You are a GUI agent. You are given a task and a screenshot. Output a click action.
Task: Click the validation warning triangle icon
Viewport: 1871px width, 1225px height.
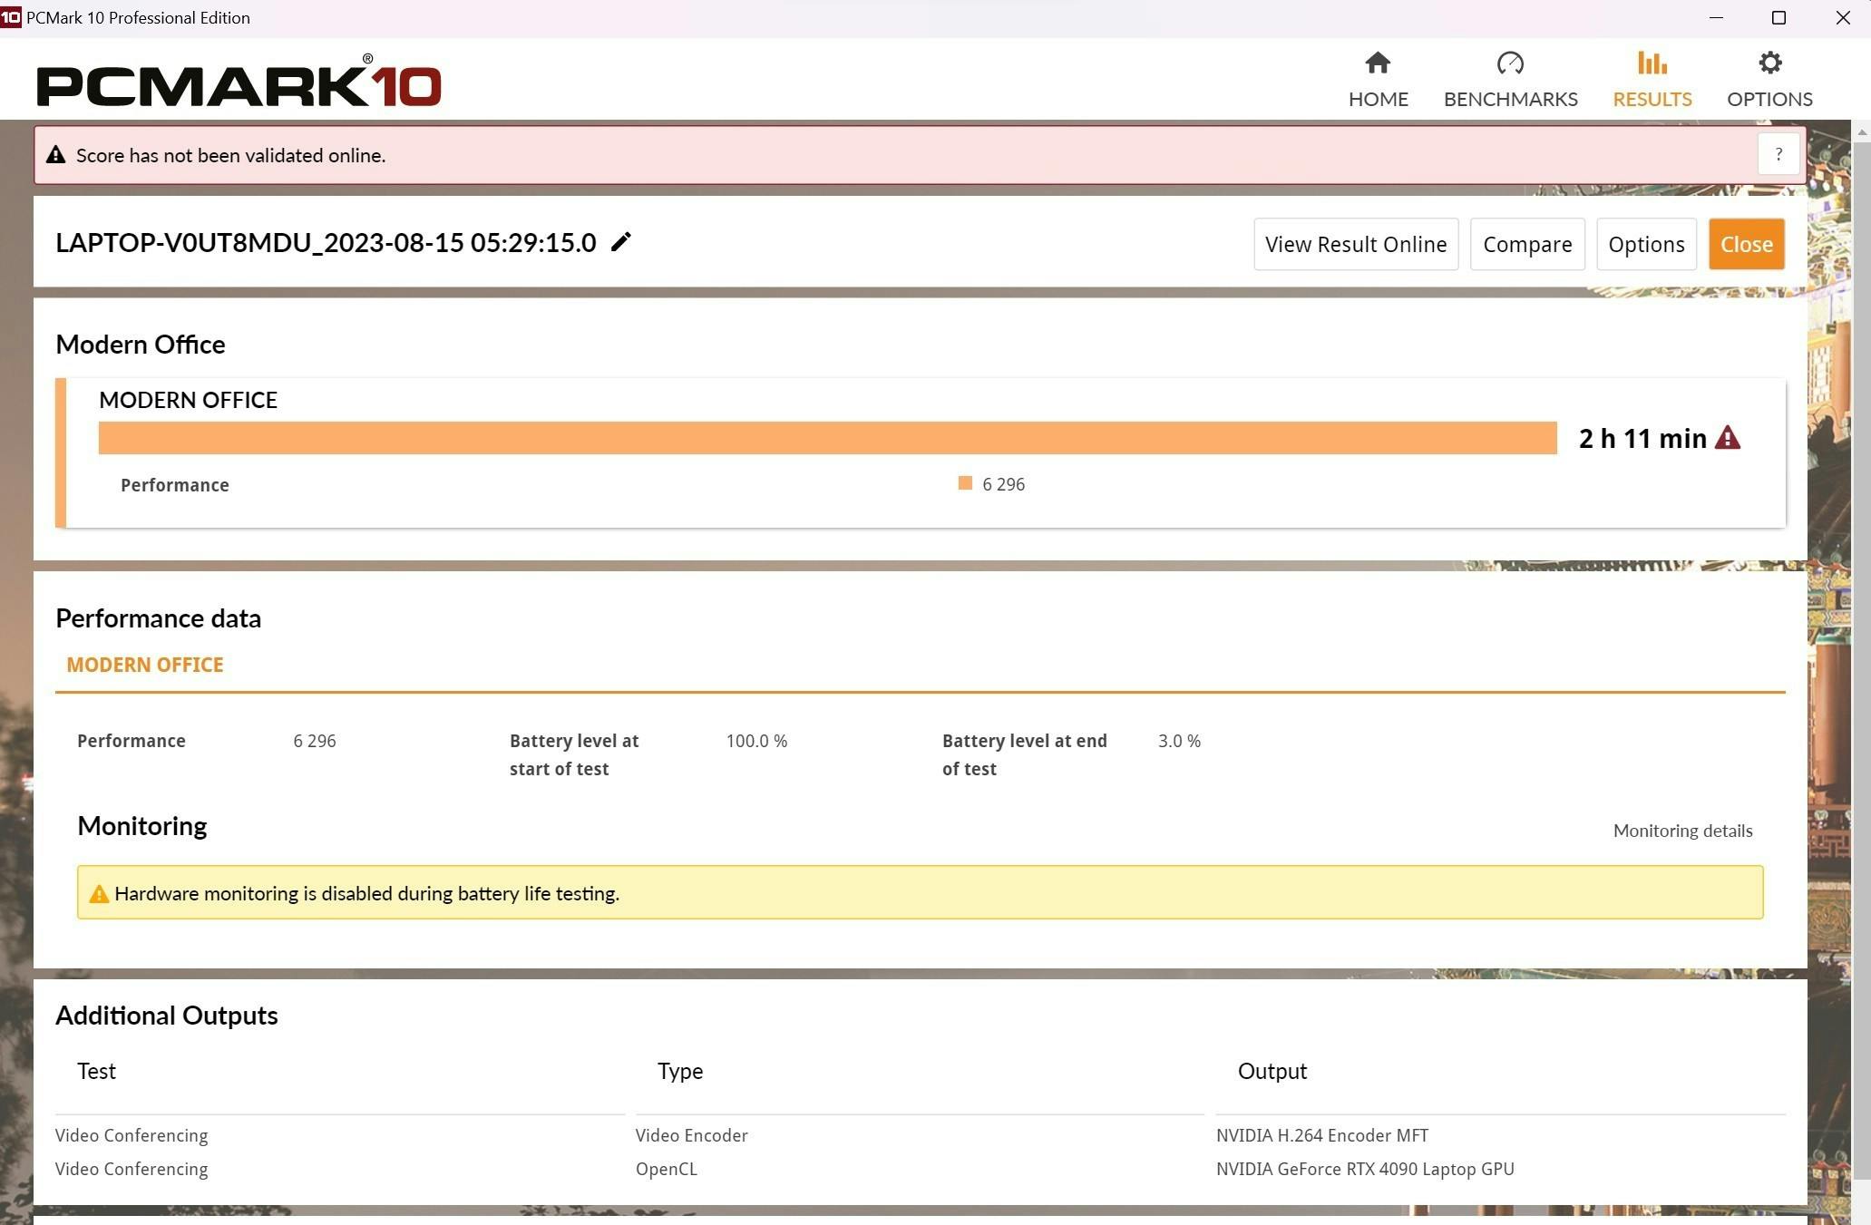point(56,155)
